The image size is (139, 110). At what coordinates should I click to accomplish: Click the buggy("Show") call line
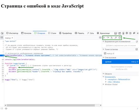pos(20,79)
